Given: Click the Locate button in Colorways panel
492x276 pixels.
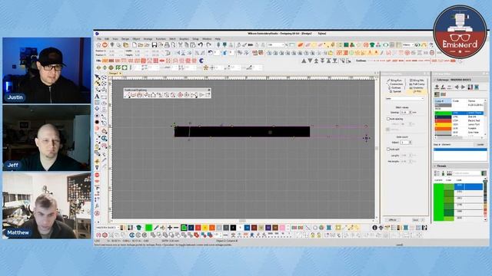Looking at the screenshot, I should coord(480,145).
